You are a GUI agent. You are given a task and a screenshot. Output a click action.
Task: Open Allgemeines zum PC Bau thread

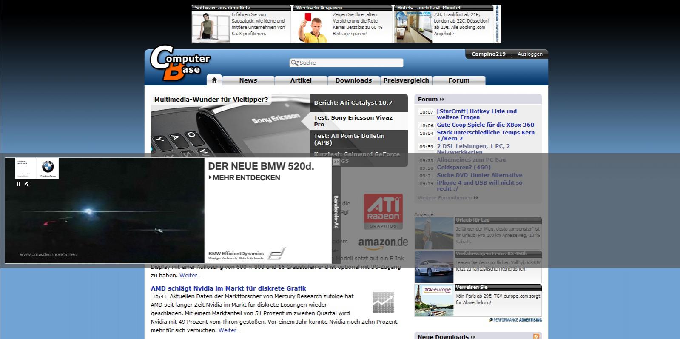(471, 160)
